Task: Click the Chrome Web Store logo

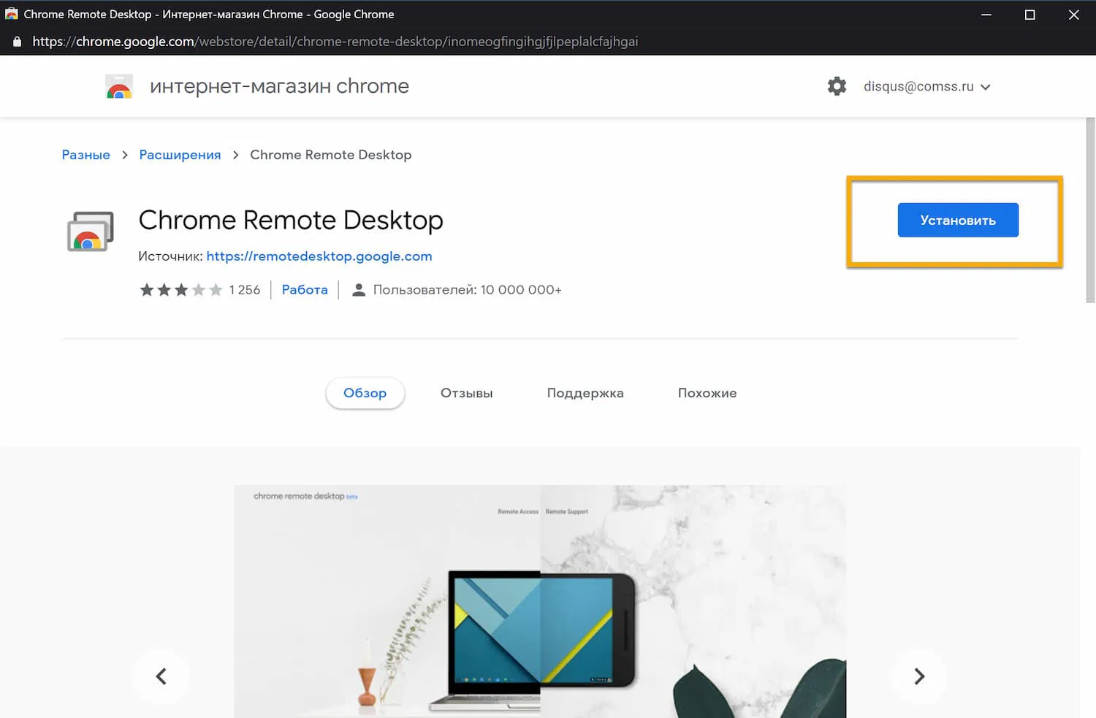Action: pos(119,85)
